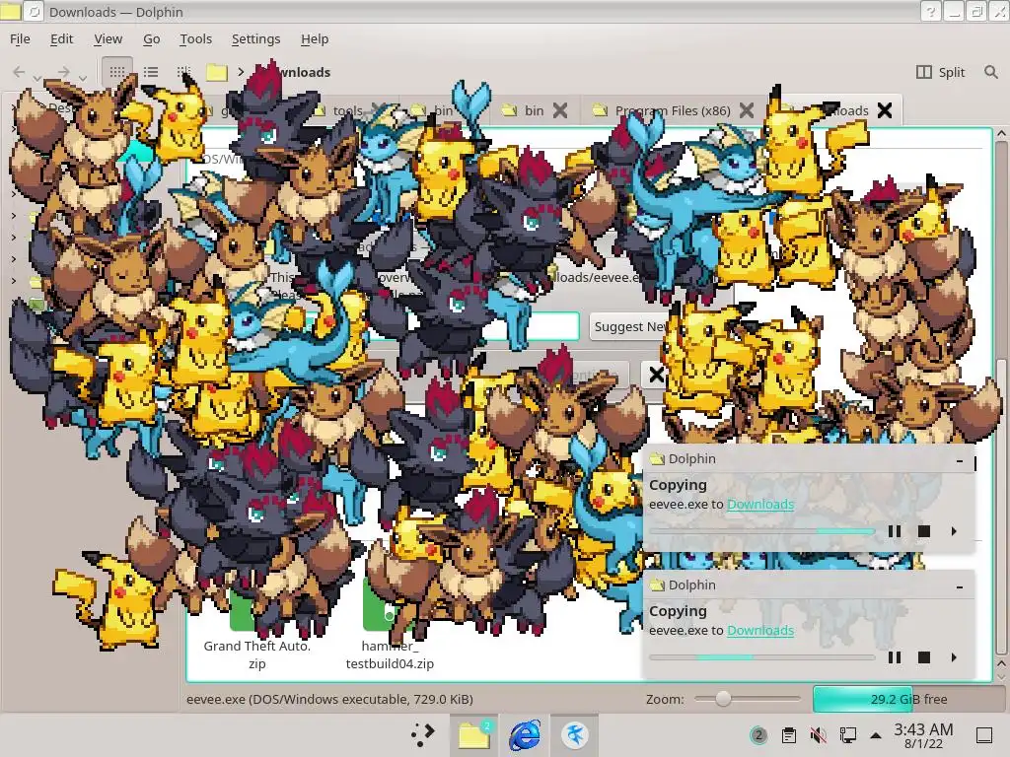Open the Edit menu
The image size is (1010, 757).
[62, 39]
